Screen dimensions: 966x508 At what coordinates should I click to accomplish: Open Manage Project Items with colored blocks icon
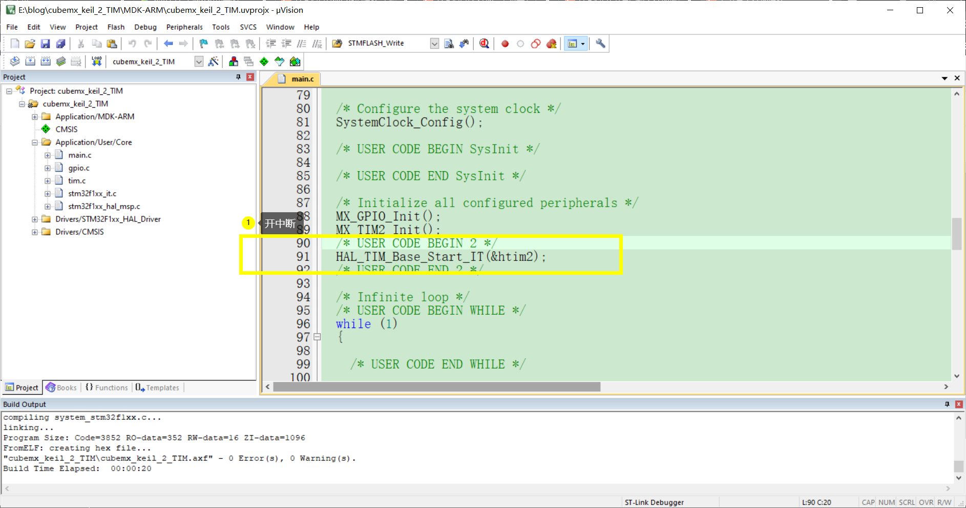[x=234, y=62]
